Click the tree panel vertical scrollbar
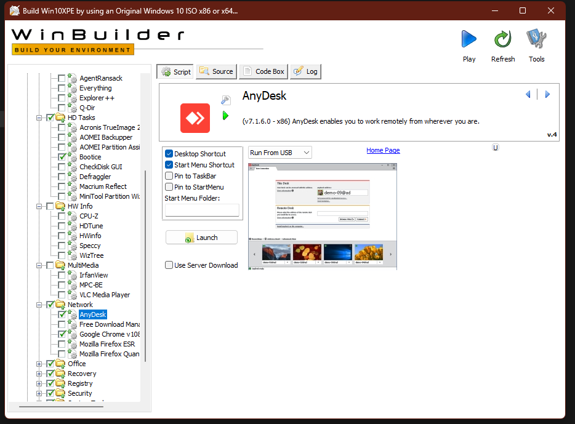575x424 pixels. 145,266
